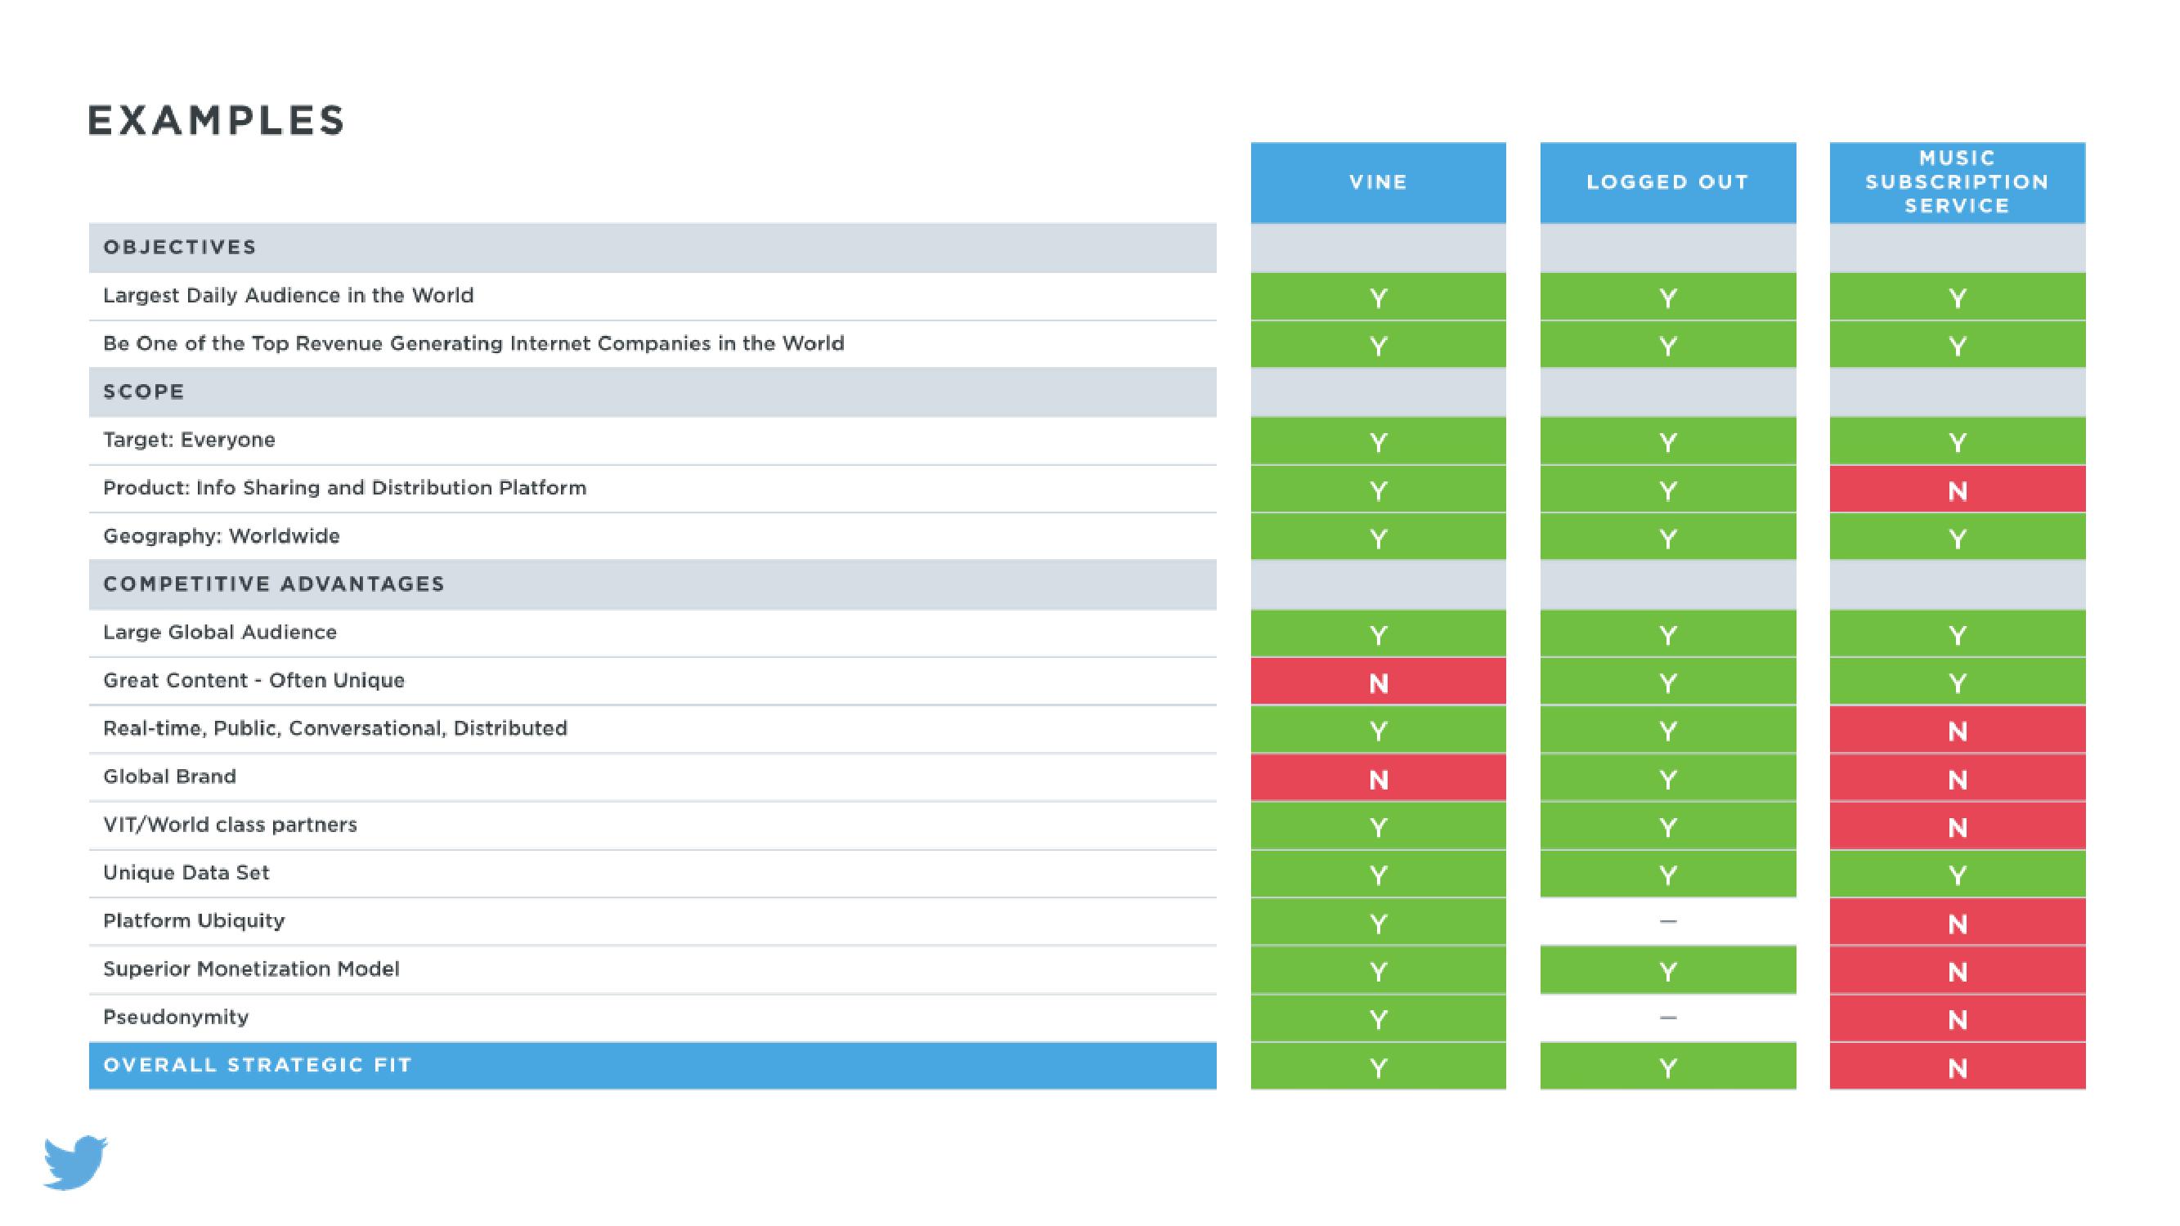The image size is (2180, 1226).
Task: Click Vine's Y for Overall Strategic Fit
Action: coord(1378,1067)
